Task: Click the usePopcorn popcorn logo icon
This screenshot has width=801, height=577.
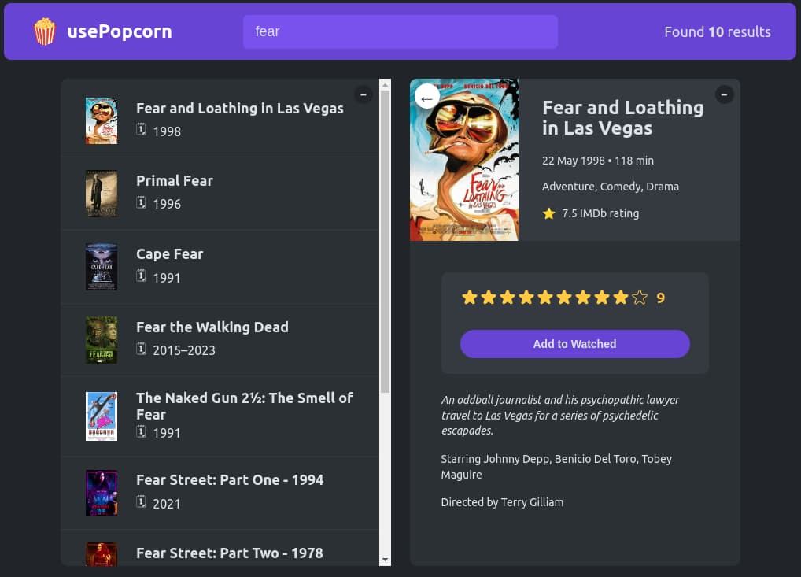Action: click(x=44, y=31)
